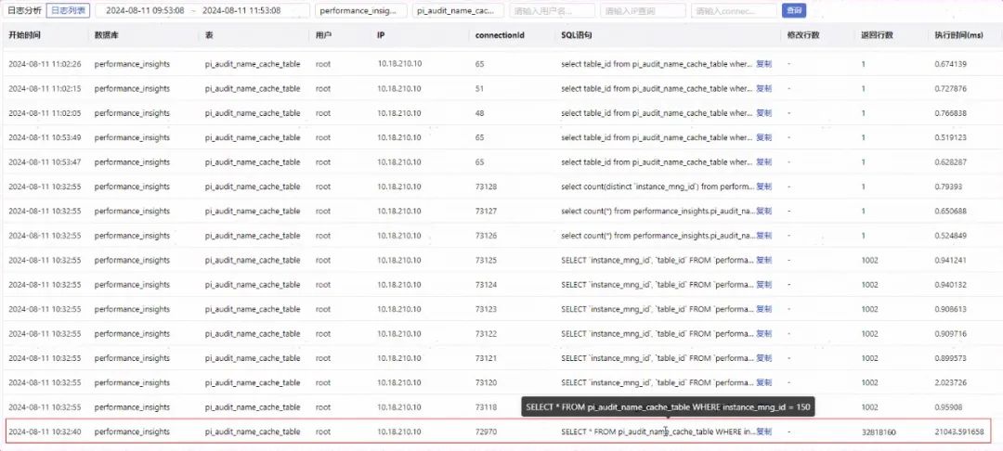Image resolution: width=1003 pixels, height=451 pixels.
Task: Click the SELECT * FROM statement in last row
Action: click(x=658, y=432)
